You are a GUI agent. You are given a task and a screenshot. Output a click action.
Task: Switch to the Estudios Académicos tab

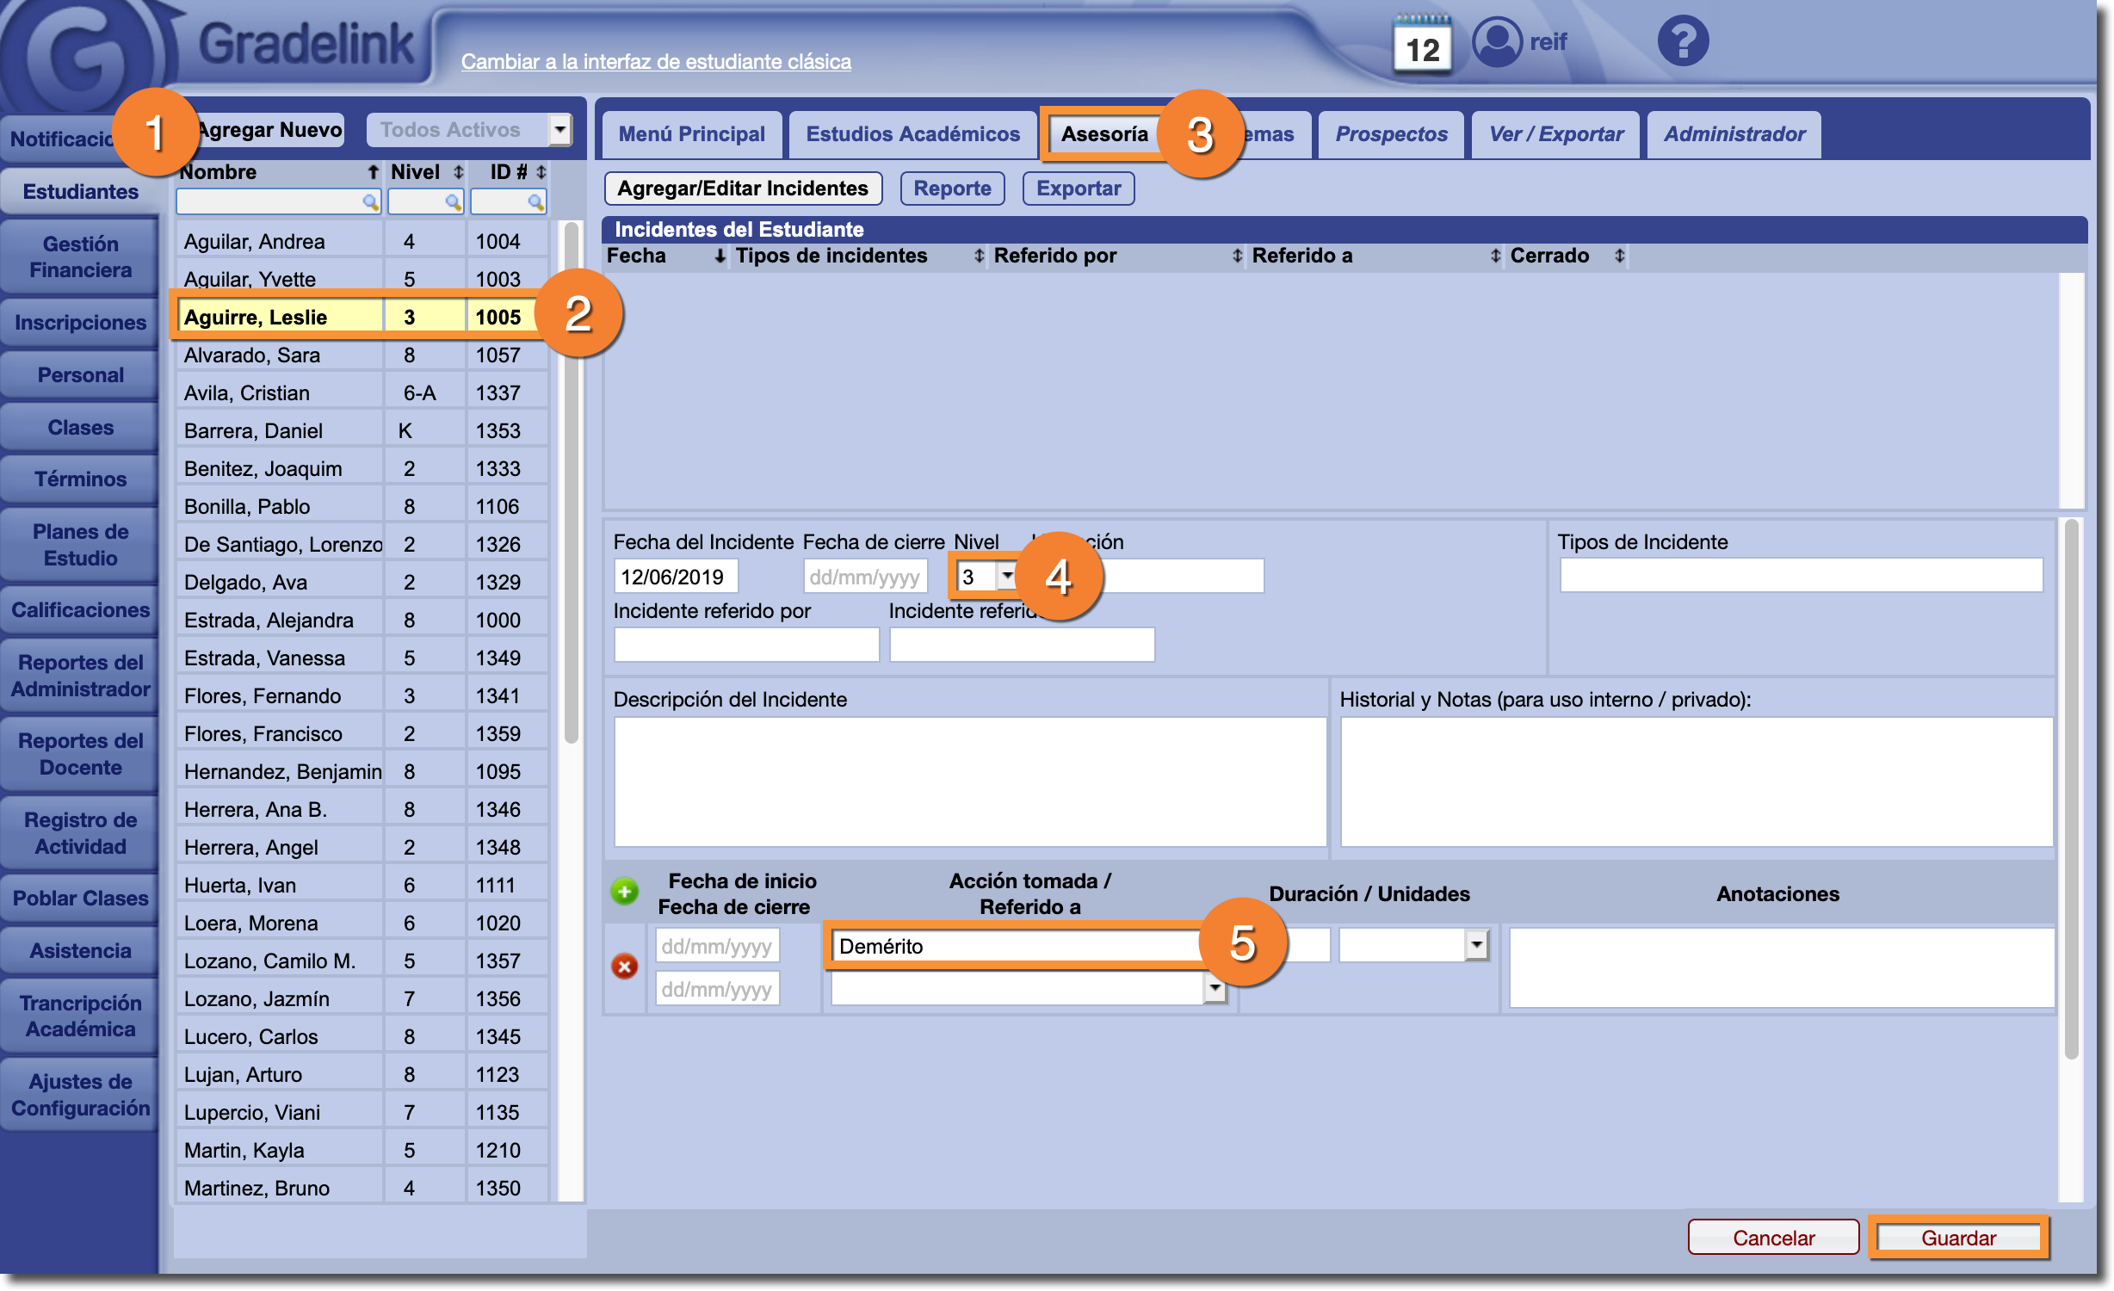(912, 134)
